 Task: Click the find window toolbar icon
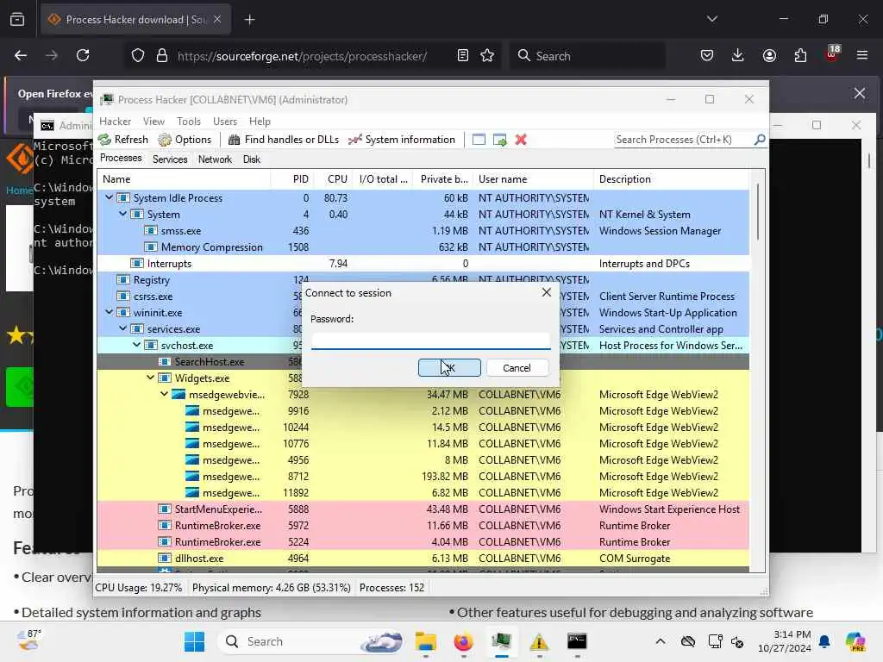(479, 140)
